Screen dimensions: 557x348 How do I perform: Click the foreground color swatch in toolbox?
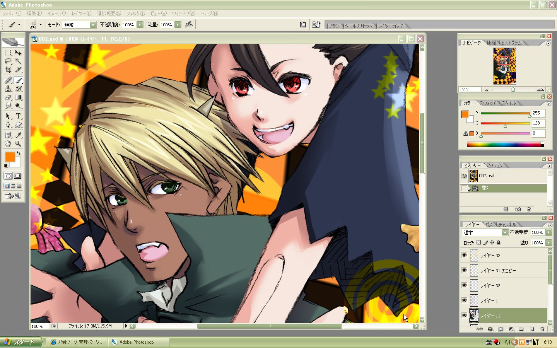click(10, 157)
